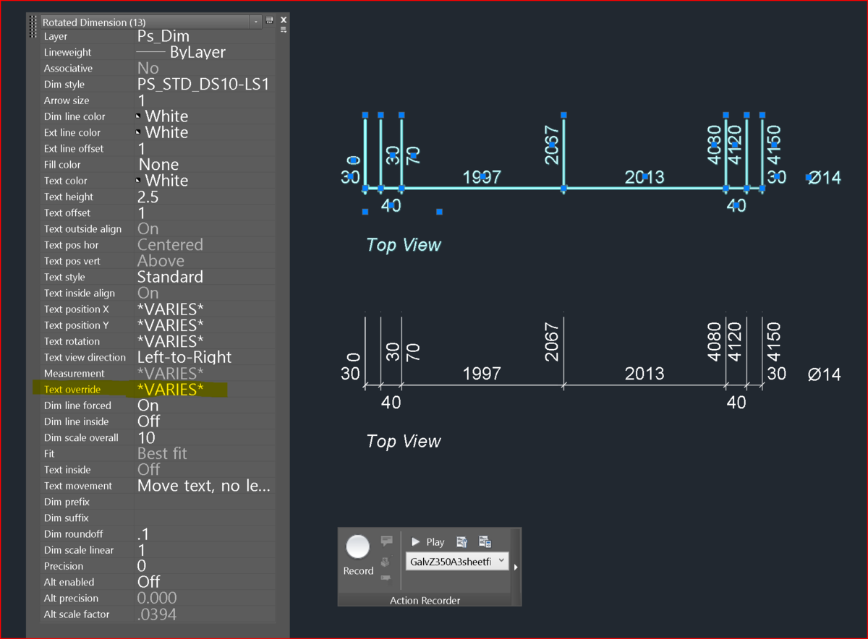This screenshot has height=639, width=868.
Task: Select the 1997 dimension text in the top drawing
Action: [482, 177]
